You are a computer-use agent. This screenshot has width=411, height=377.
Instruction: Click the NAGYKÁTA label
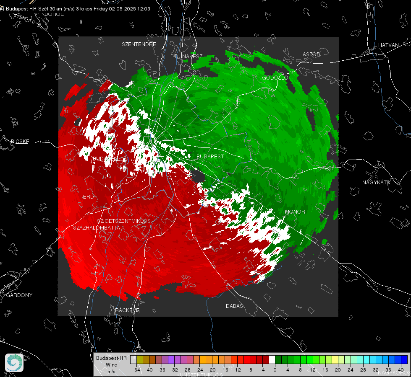(x=376, y=182)
